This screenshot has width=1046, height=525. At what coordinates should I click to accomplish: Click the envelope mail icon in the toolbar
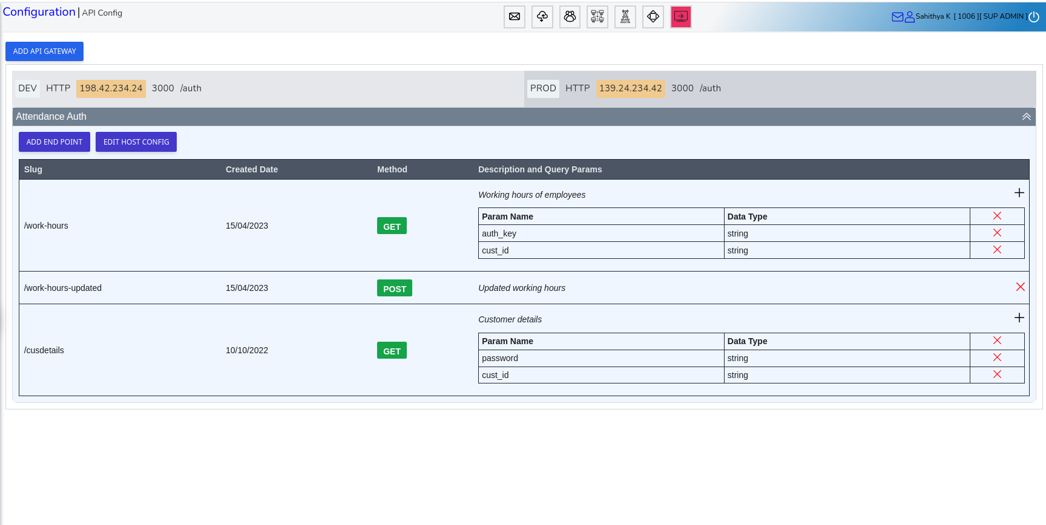tap(515, 17)
